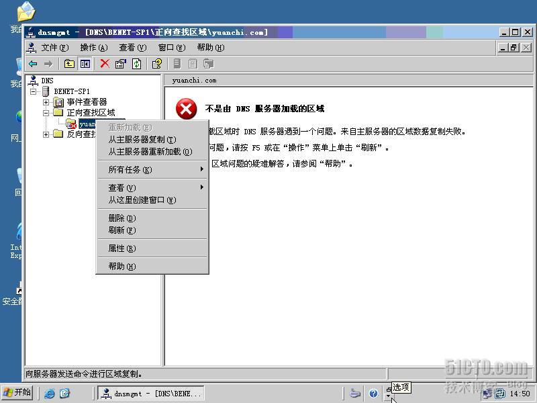
Task: Select the DNS root label in tree
Action: 47,81
